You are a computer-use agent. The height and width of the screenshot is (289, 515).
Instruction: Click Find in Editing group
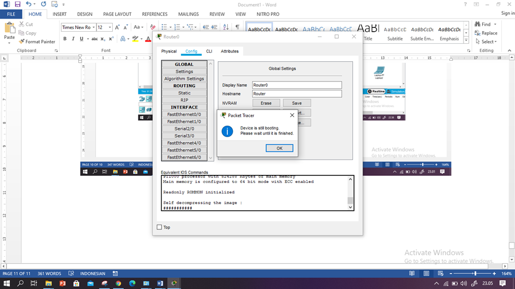(483, 24)
